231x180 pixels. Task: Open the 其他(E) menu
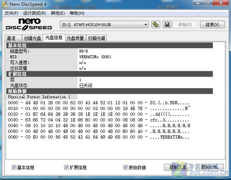(58, 13)
